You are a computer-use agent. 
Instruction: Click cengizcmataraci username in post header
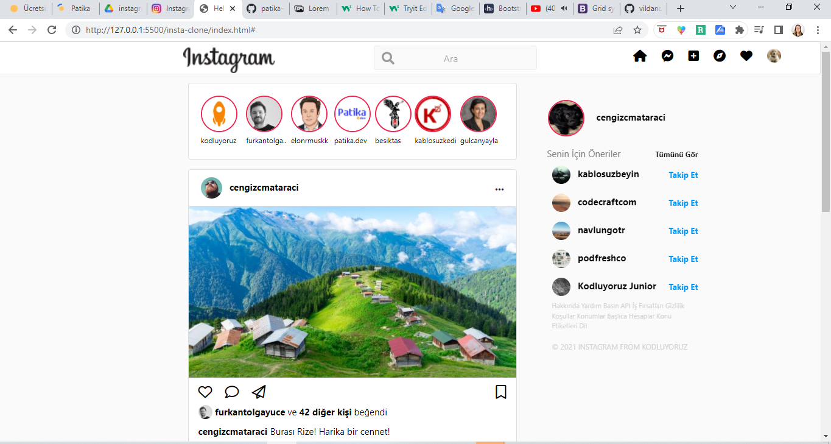coord(264,188)
